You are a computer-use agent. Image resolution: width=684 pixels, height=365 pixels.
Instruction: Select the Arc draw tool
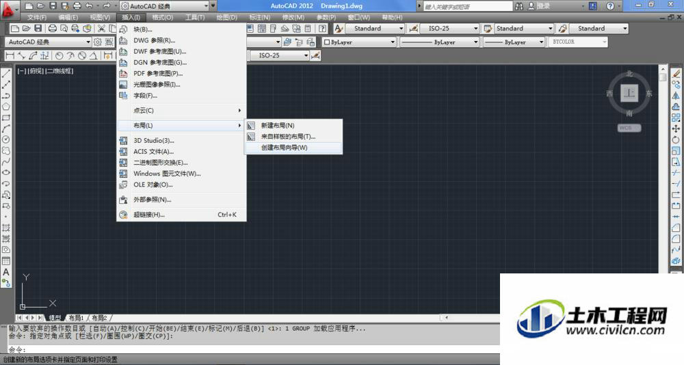[6, 129]
